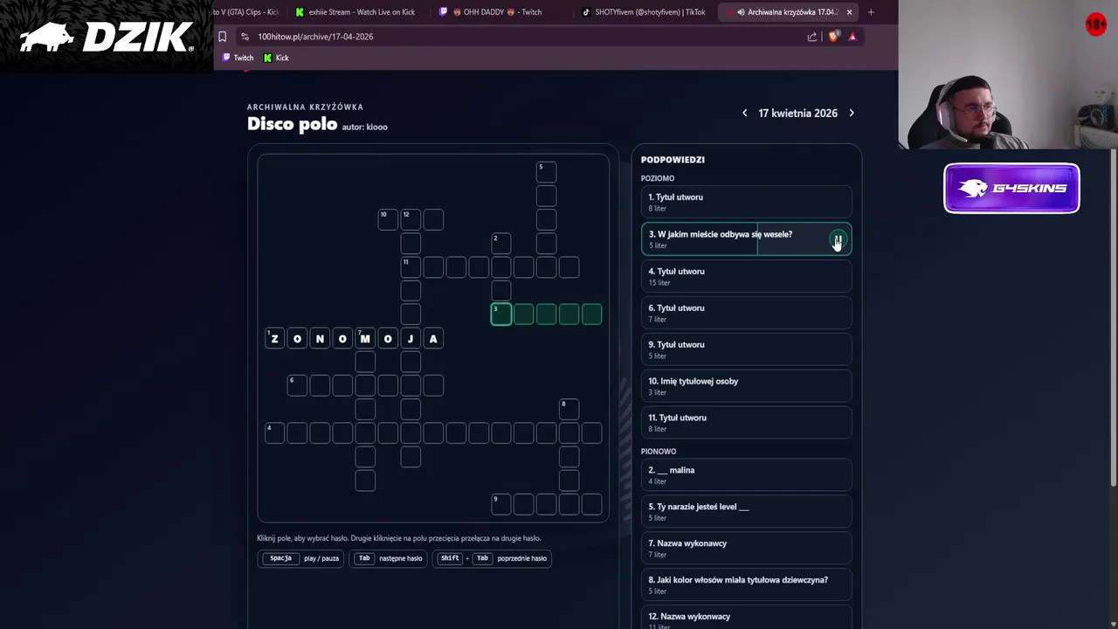This screenshot has width=1118, height=629.
Task: Click the DZIK logo
Action: [x=106, y=38]
